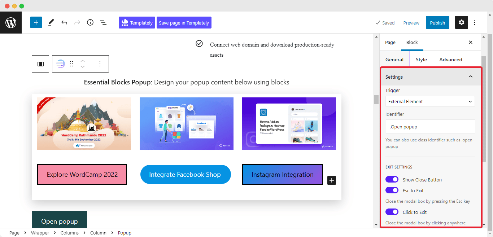Select the Style tab
Viewport: 493px width, 237px height.
pos(421,60)
